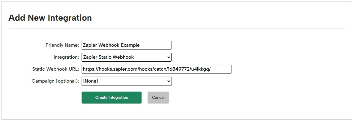Expand the Campaign (optional) dropdown

pos(126,81)
